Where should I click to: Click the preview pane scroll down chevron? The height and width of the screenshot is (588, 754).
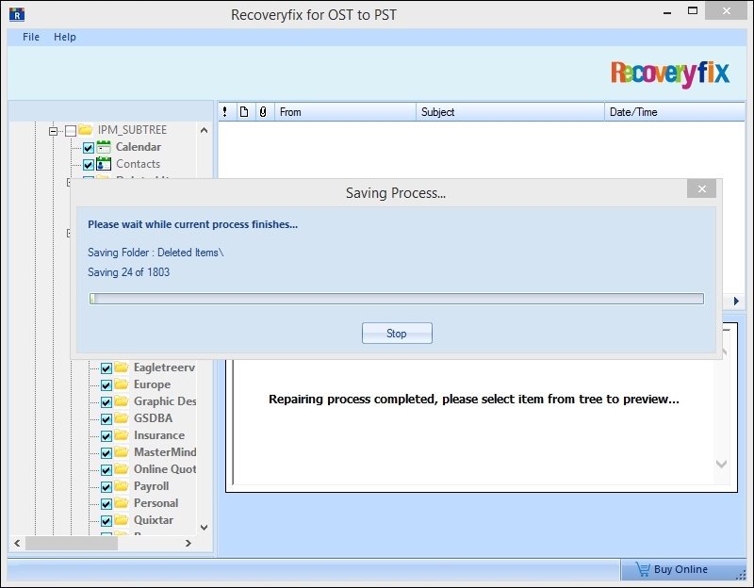721,464
